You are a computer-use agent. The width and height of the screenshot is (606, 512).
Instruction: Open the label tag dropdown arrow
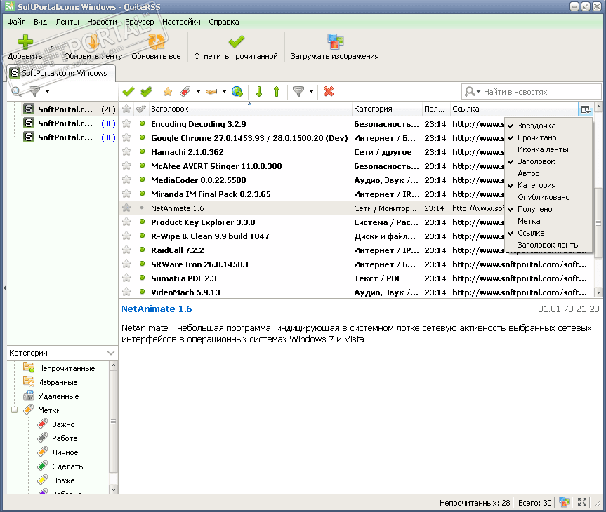click(x=198, y=91)
